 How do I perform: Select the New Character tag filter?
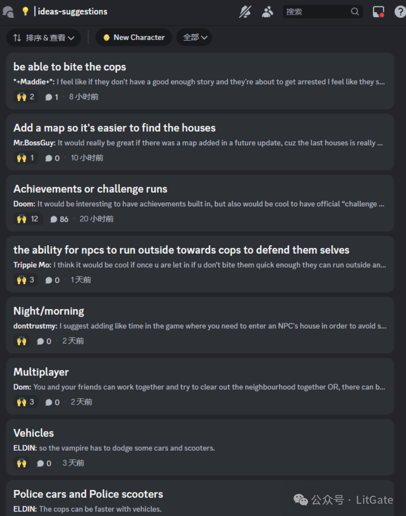[134, 37]
